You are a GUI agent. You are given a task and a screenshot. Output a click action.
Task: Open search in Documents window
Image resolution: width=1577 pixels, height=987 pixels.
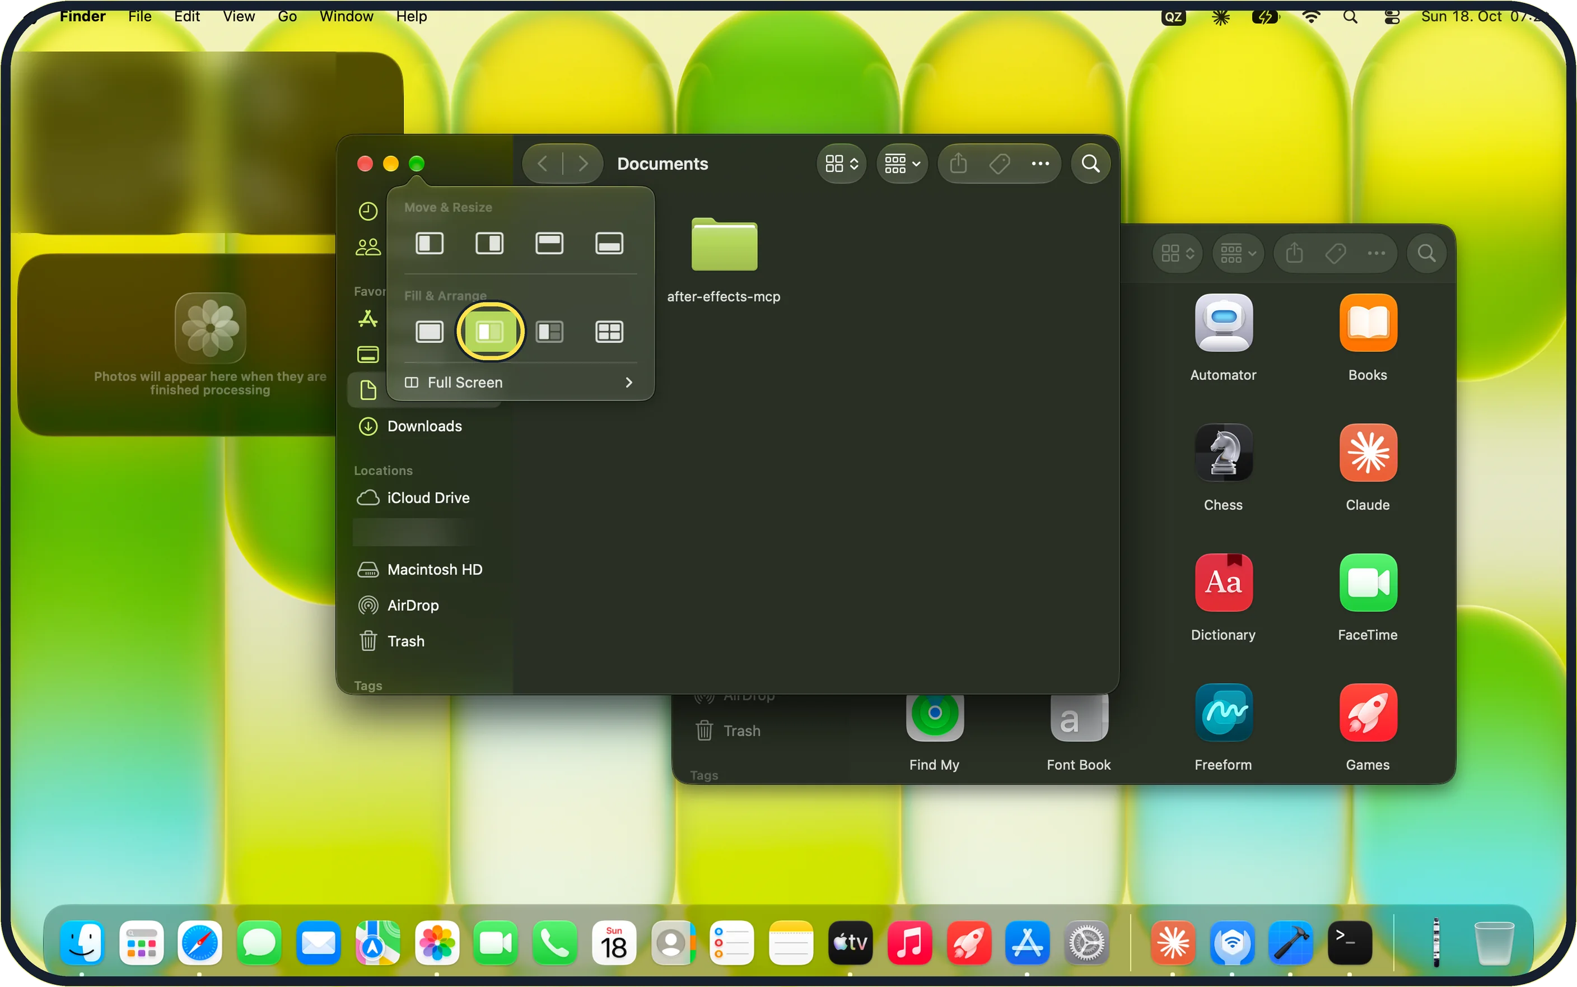click(1091, 163)
